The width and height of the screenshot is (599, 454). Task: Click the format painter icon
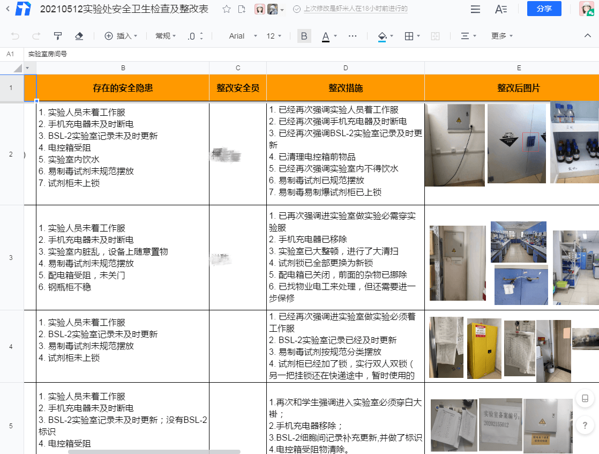coord(58,36)
